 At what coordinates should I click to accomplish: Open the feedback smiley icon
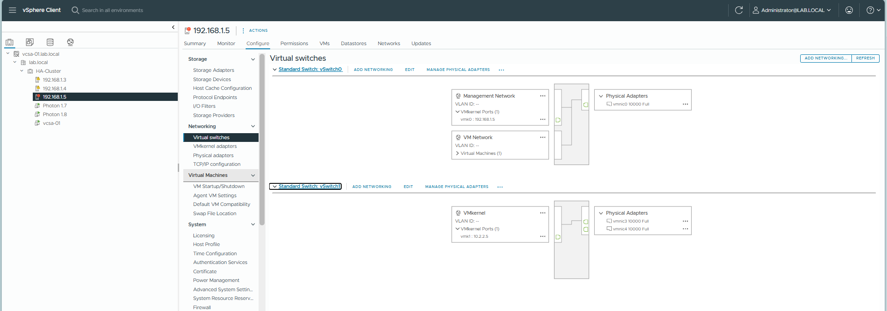(849, 10)
